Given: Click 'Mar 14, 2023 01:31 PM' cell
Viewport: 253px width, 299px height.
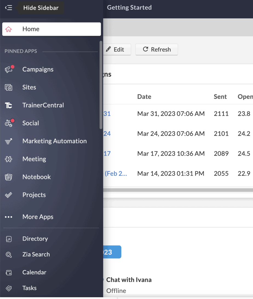Looking at the screenshot, I should click(x=171, y=174).
